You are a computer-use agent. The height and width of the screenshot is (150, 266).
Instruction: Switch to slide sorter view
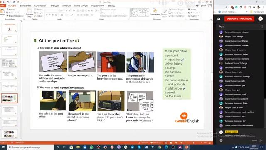(171, 142)
